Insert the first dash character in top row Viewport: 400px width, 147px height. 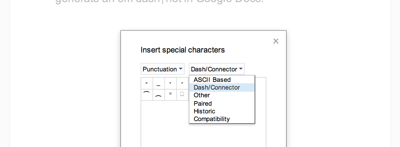point(147,83)
